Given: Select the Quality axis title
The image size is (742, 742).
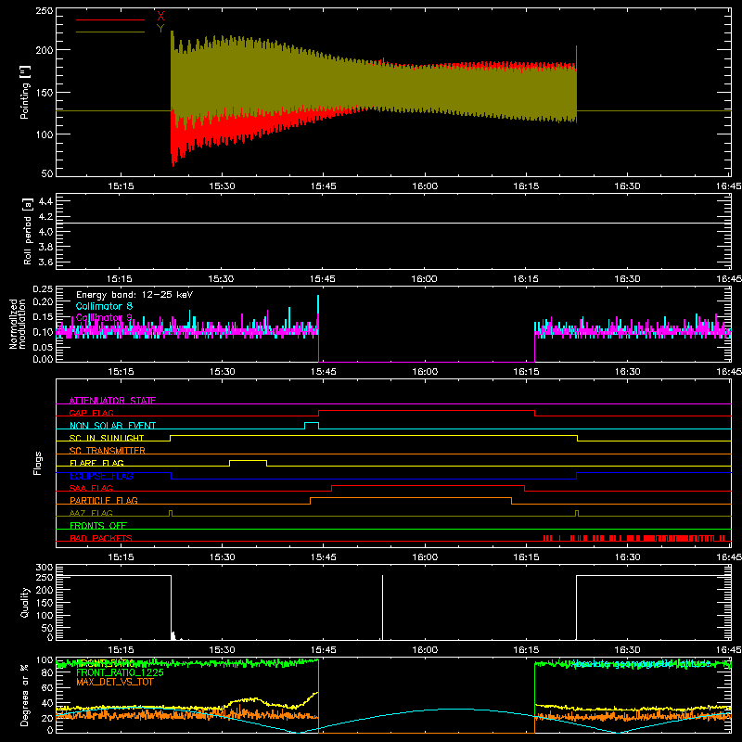Looking at the screenshot, I should (x=25, y=602).
